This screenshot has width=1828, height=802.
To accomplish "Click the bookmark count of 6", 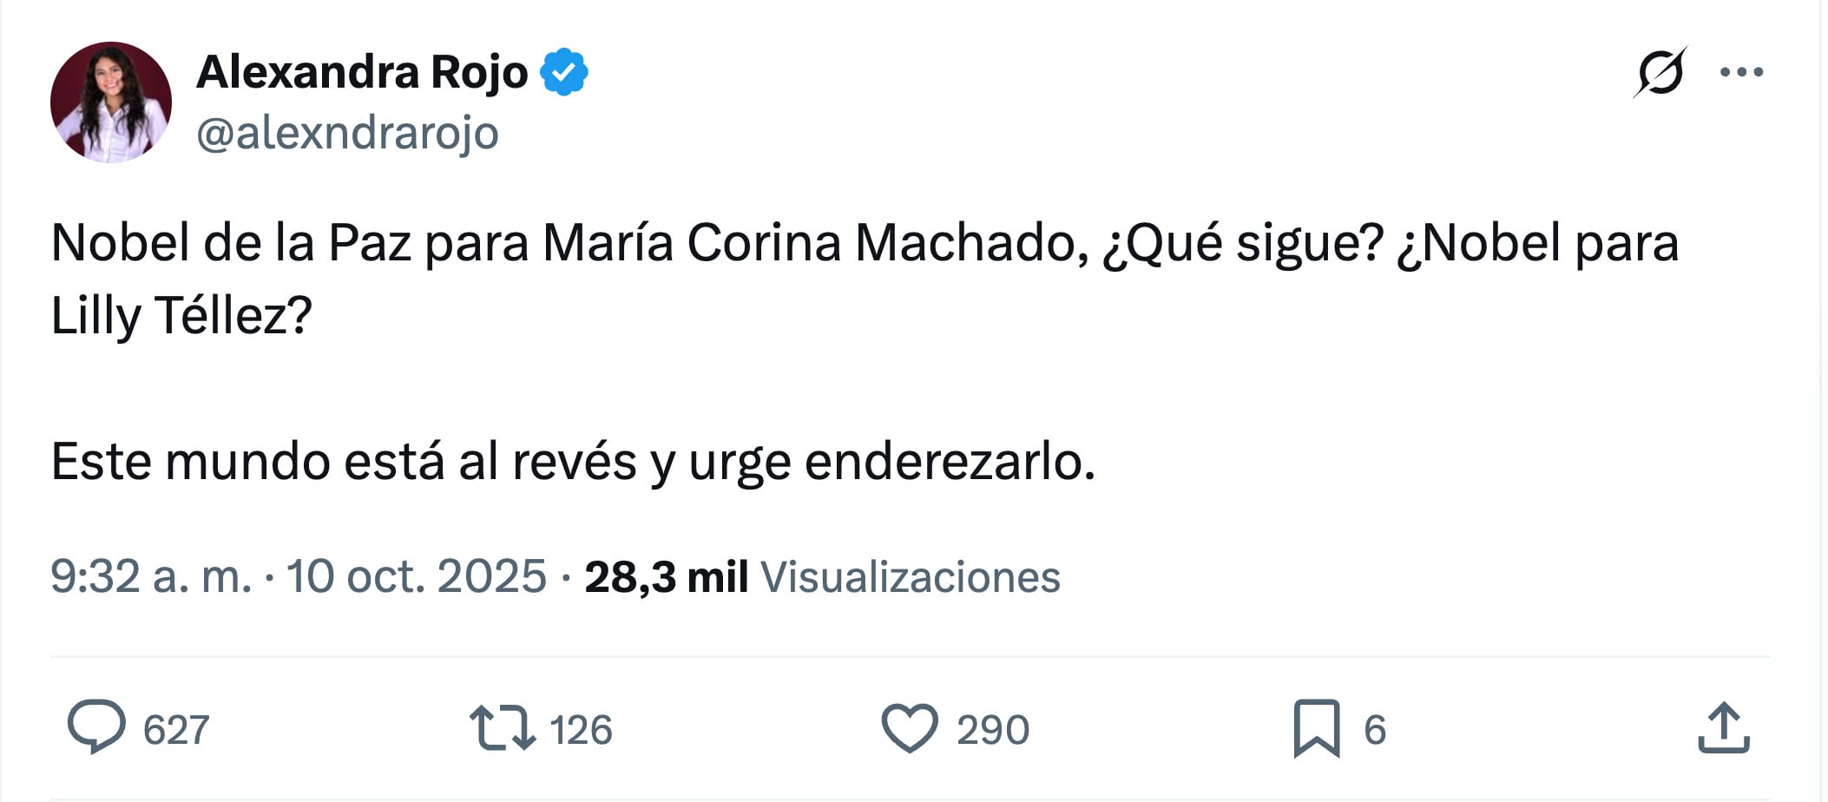I will (1375, 730).
